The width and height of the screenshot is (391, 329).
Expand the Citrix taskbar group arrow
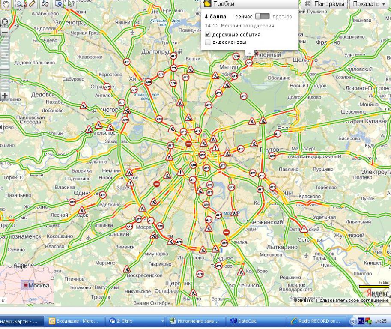click(x=163, y=321)
